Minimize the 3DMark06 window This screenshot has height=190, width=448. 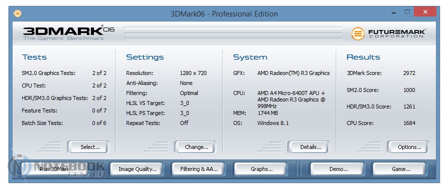pyautogui.click(x=394, y=12)
